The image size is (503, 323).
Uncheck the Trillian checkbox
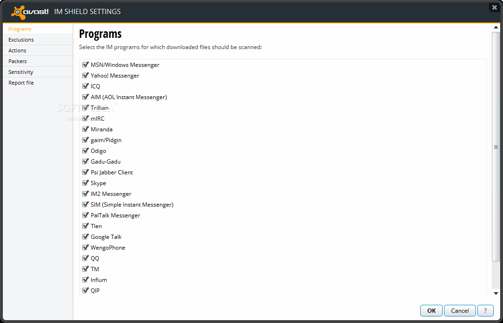[86, 108]
